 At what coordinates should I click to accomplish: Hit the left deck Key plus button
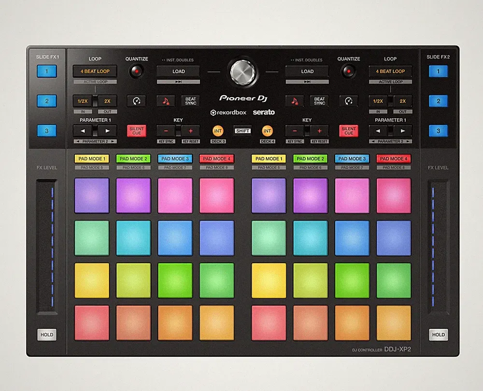[x=190, y=131]
